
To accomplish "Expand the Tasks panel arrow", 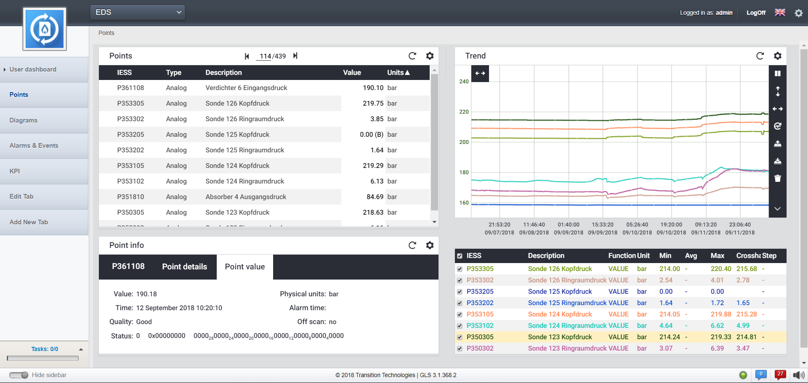I will click(81, 349).
